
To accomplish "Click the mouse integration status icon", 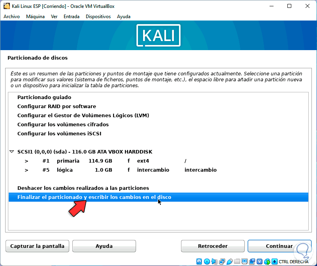I will click(267, 262).
